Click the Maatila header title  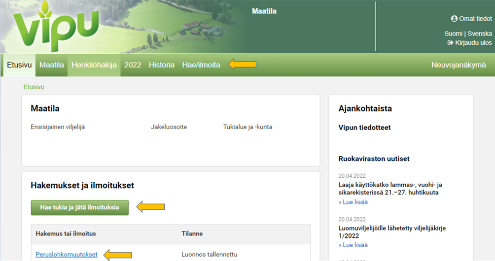pyautogui.click(x=264, y=11)
